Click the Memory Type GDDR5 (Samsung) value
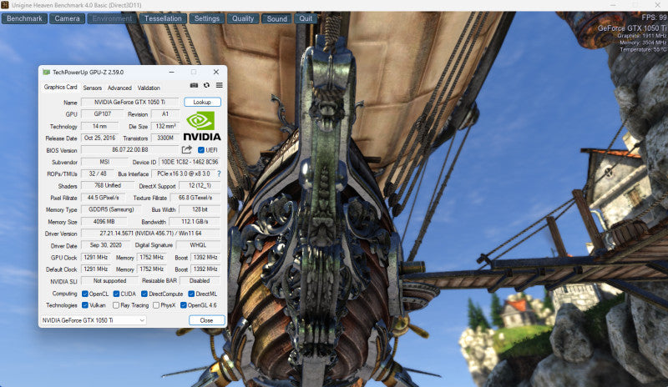 [111, 209]
